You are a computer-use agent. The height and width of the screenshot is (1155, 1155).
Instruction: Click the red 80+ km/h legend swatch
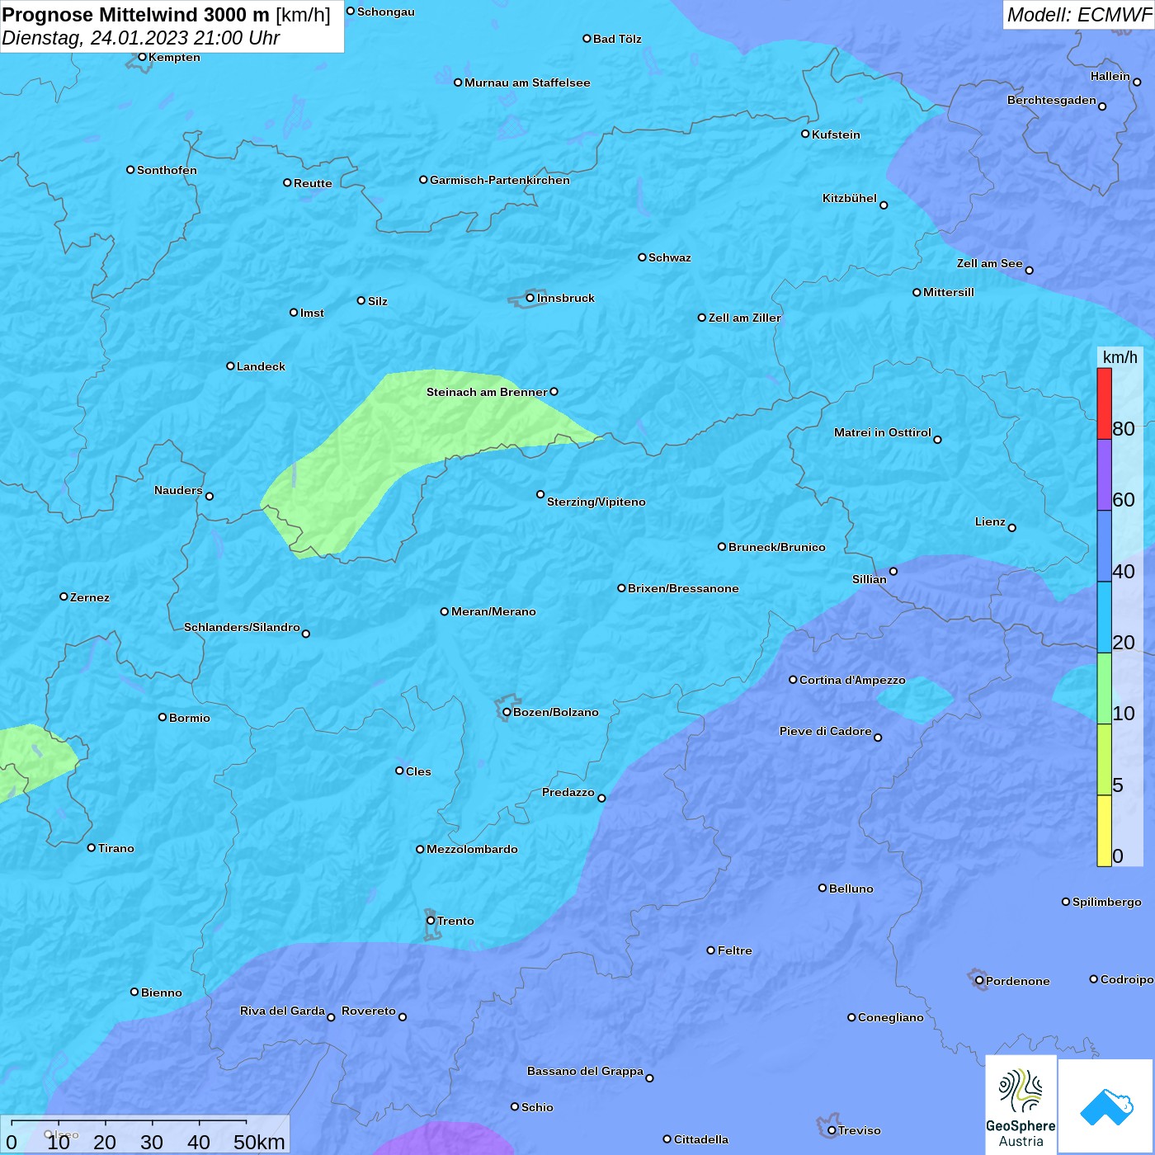pos(1104,403)
